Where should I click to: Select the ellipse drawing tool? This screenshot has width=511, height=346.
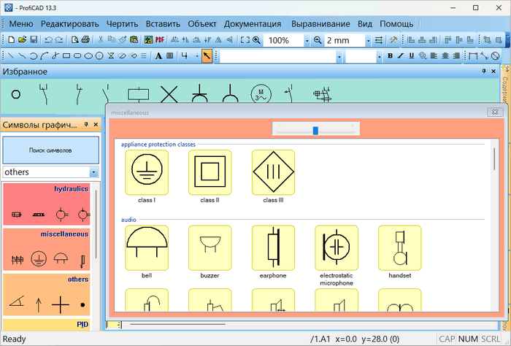(88, 55)
